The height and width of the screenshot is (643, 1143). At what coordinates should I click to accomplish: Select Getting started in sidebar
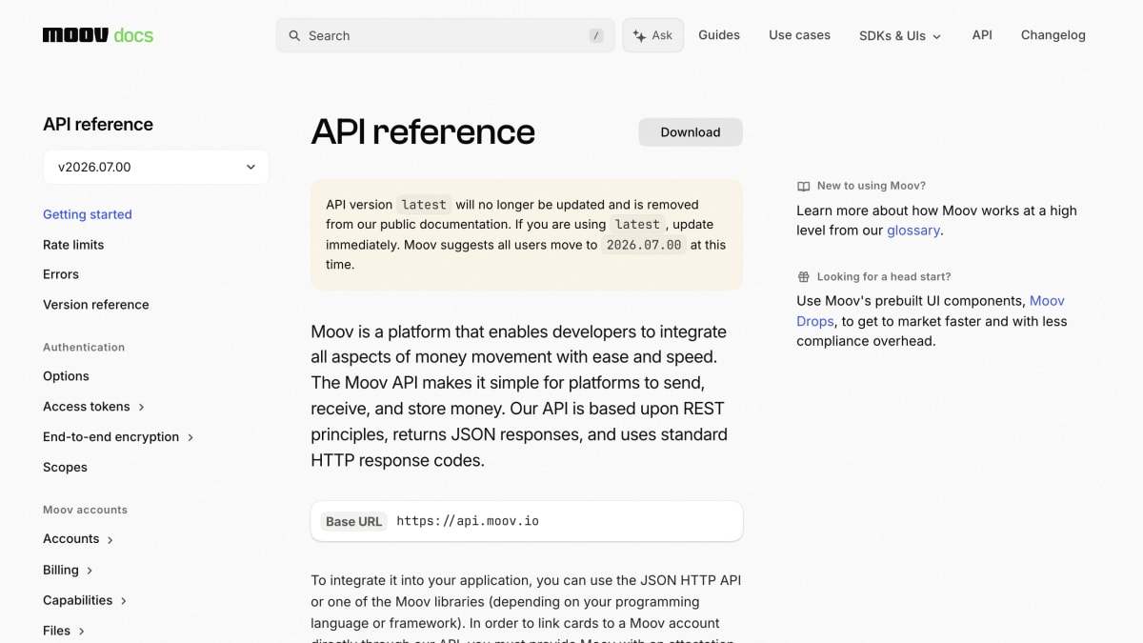(x=88, y=214)
